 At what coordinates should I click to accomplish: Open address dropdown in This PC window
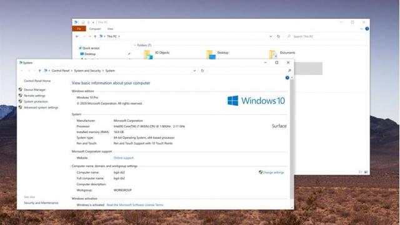pos(271,36)
